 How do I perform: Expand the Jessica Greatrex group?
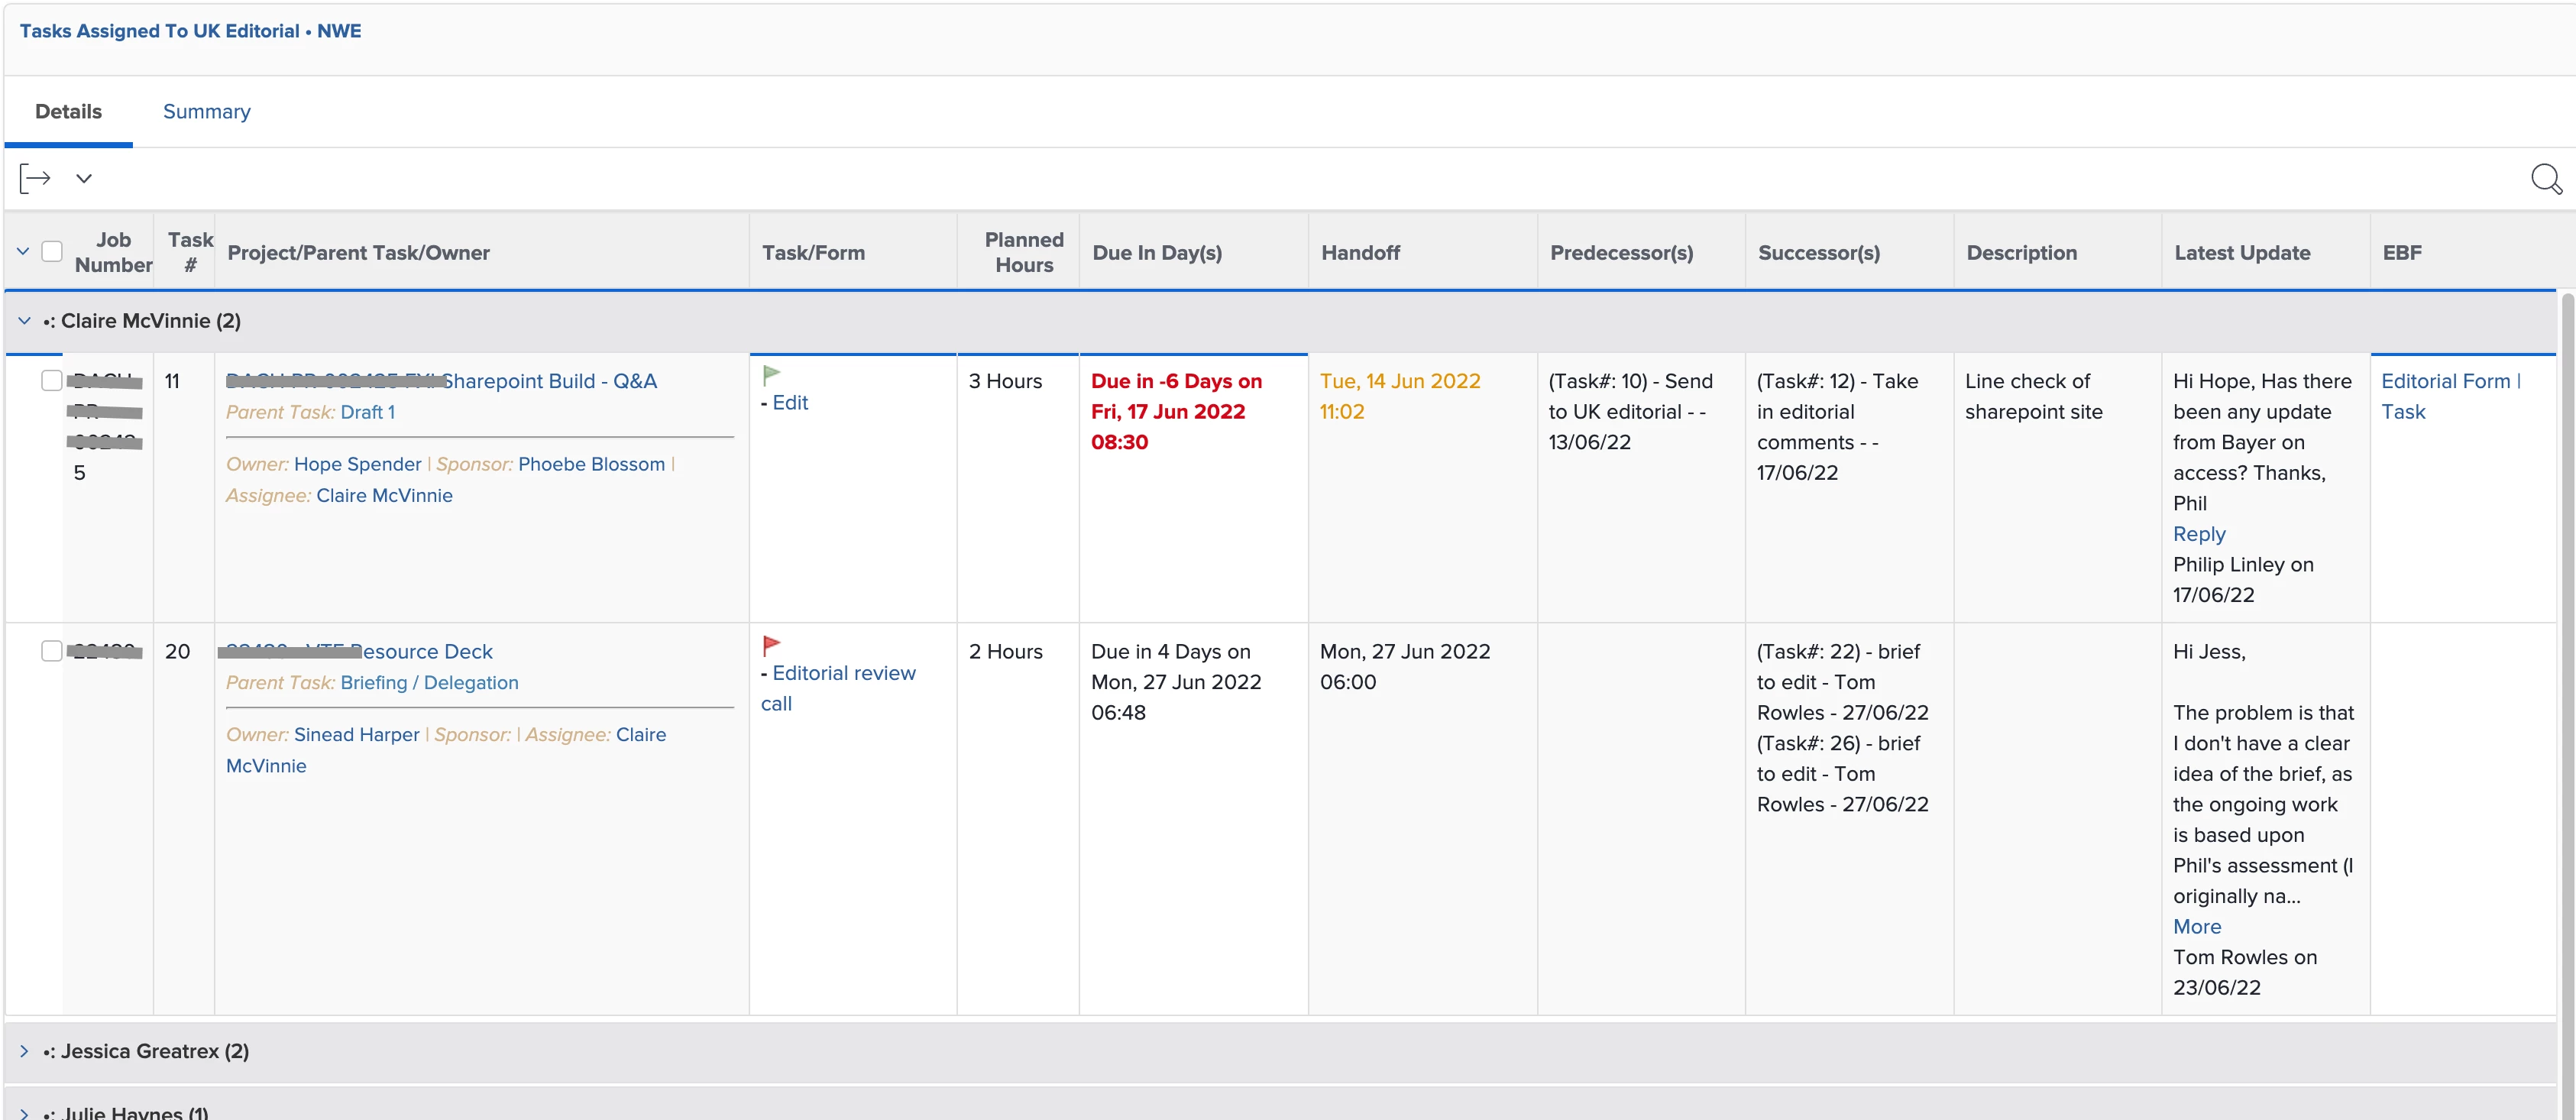24,1051
